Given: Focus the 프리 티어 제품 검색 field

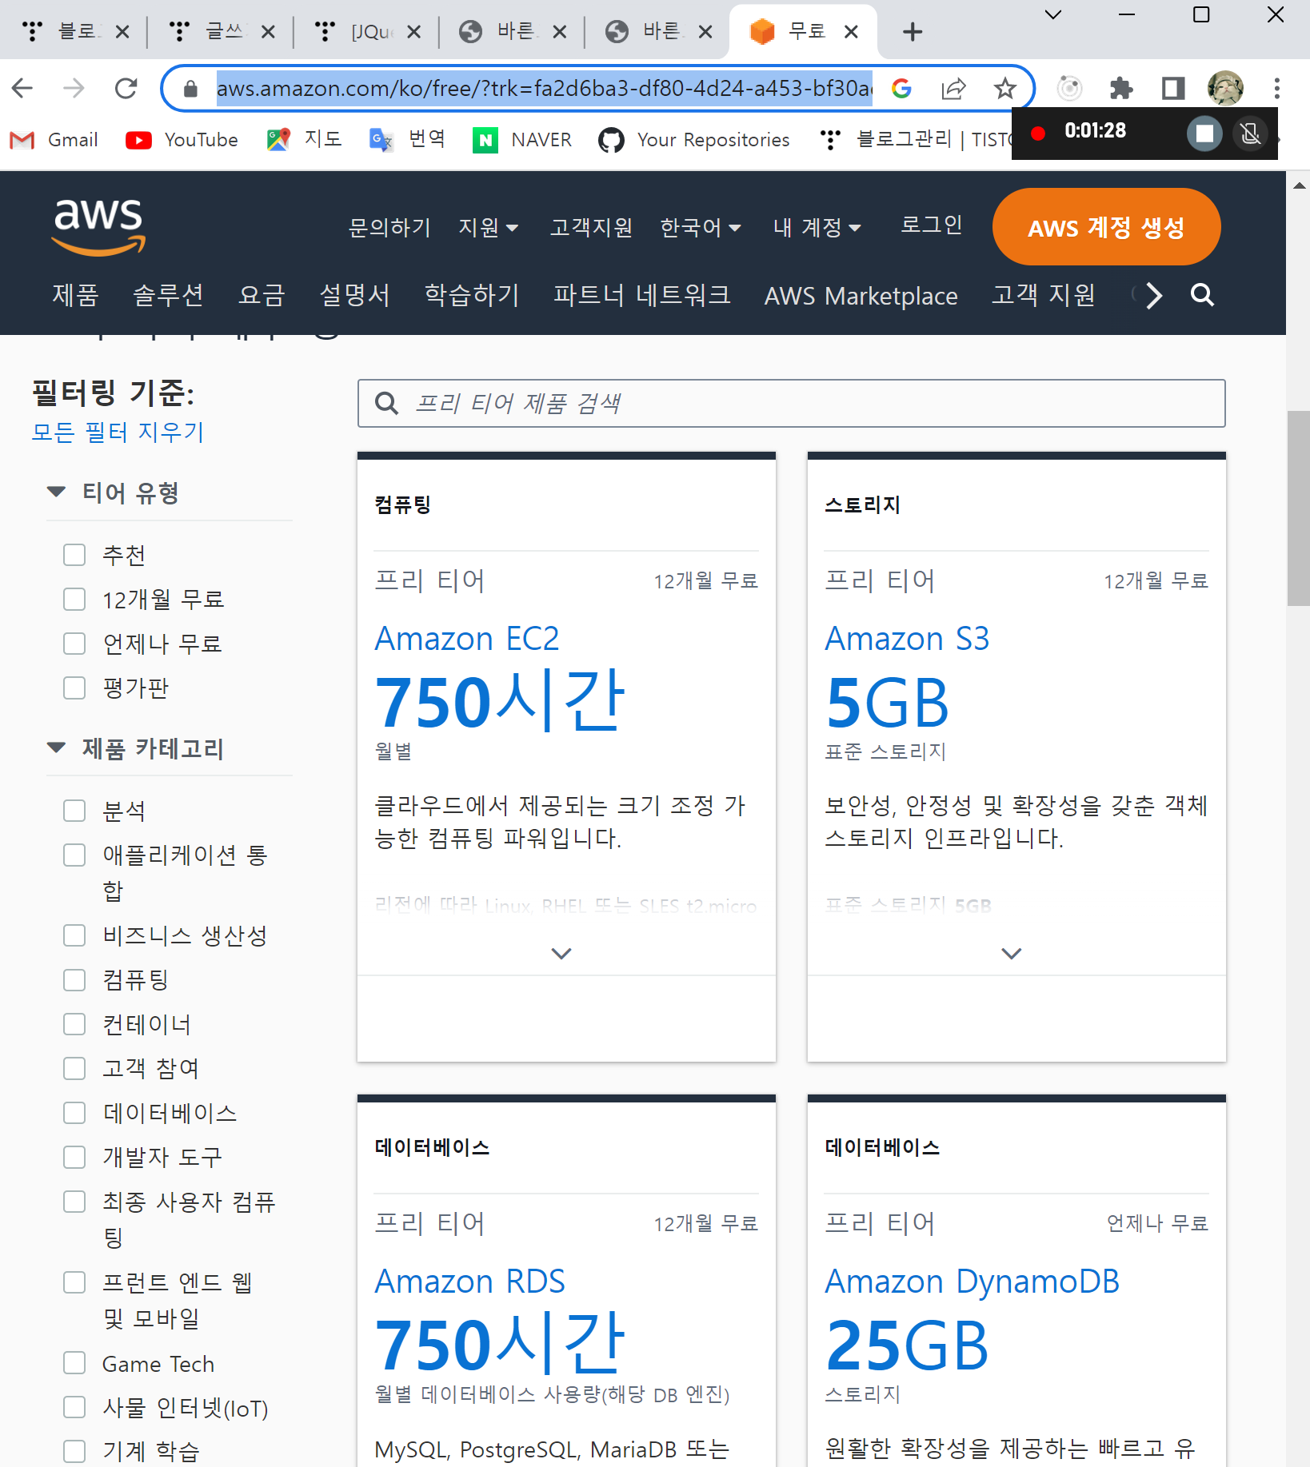Looking at the screenshot, I should click(791, 404).
